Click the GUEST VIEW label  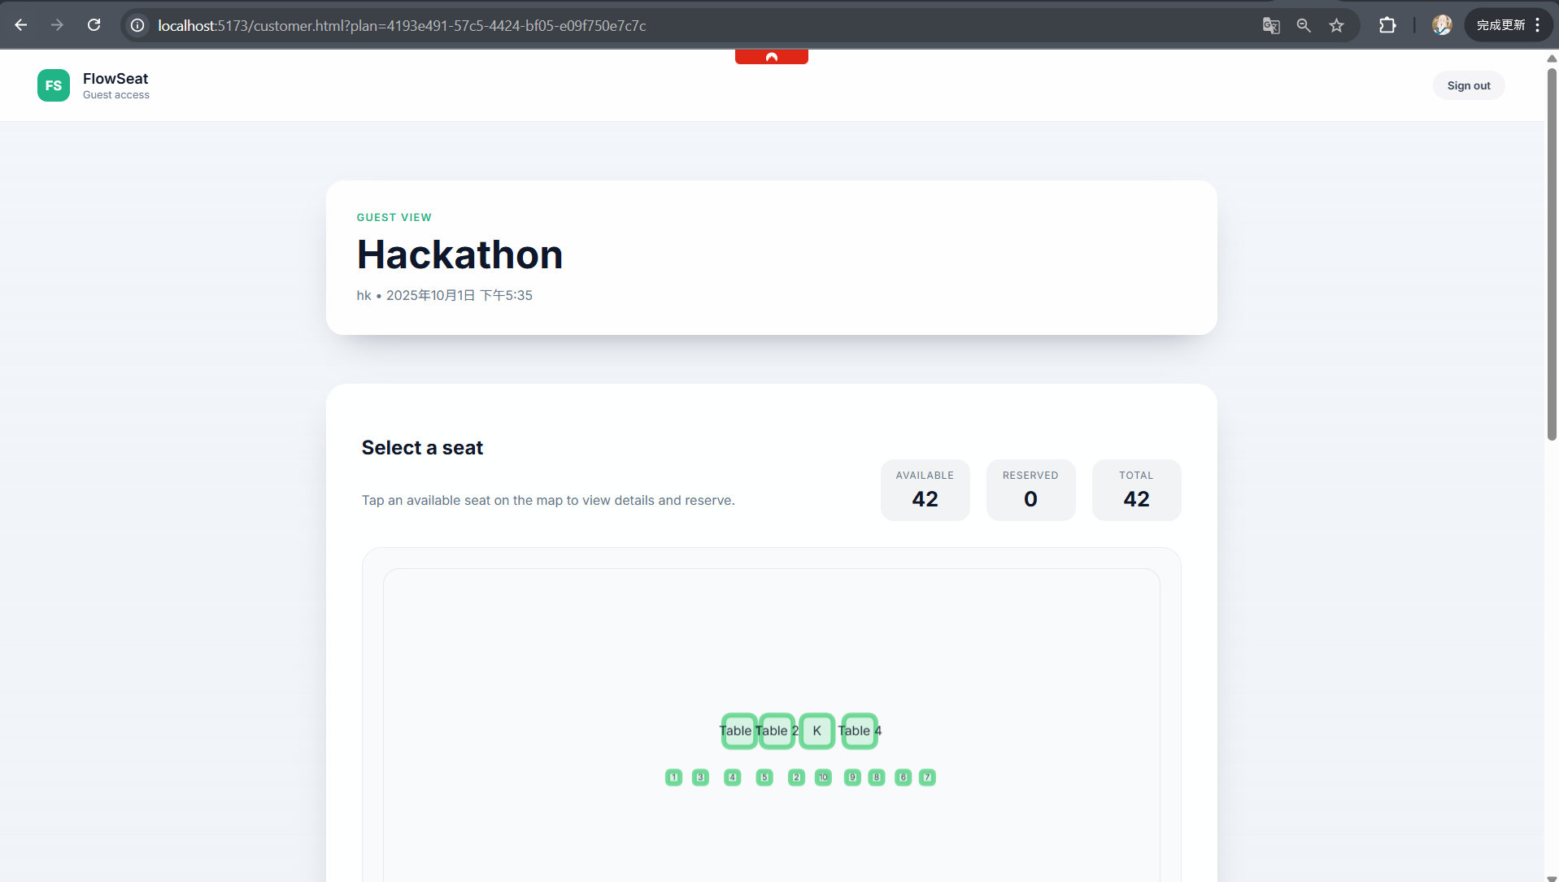pyautogui.click(x=394, y=217)
